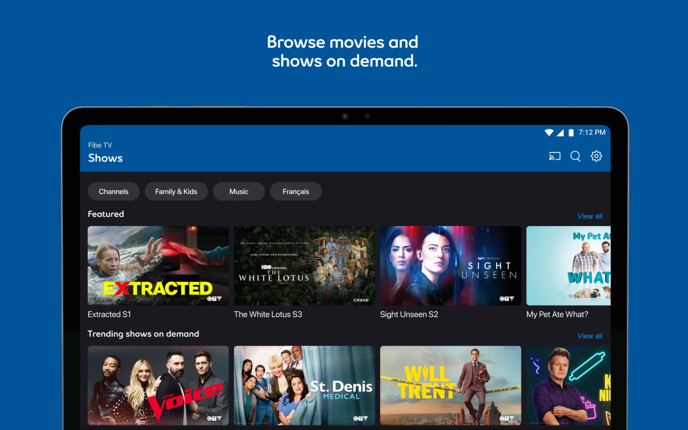Click the Extracted S1 title text
688x430 pixels.
coord(109,314)
